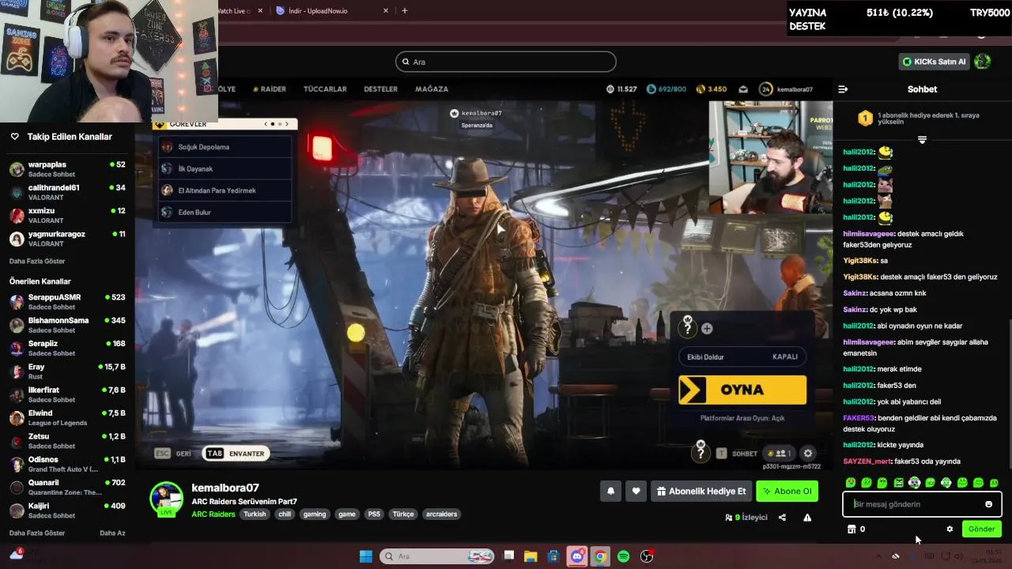Viewport: 1012px width, 569px height.
Task: Click the SAYZEN_mert username in chat
Action: [x=867, y=462]
